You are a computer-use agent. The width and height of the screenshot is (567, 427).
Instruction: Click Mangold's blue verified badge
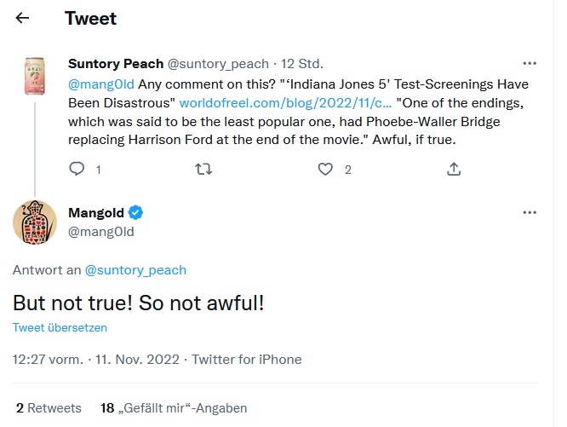click(135, 213)
